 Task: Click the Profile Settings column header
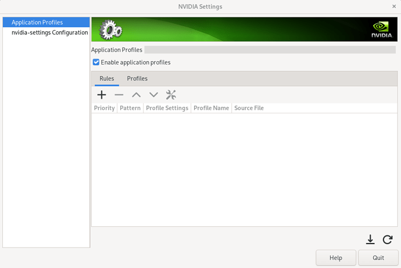coord(167,108)
